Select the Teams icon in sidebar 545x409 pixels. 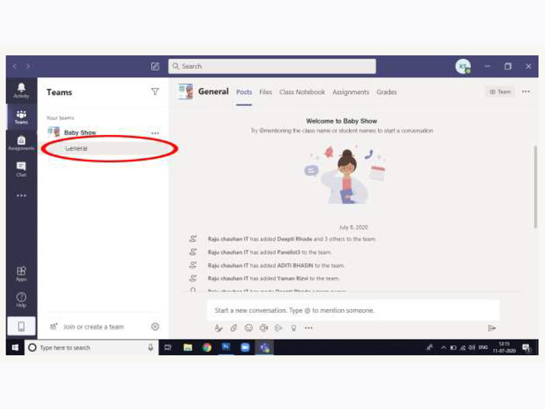click(x=21, y=117)
